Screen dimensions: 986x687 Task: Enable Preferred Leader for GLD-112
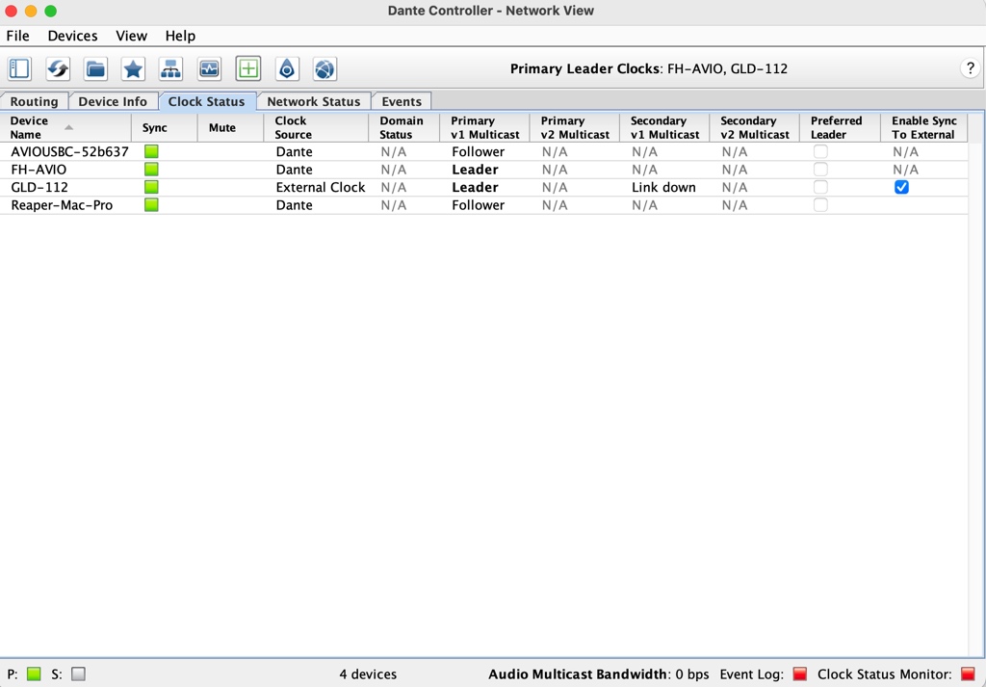coord(820,187)
